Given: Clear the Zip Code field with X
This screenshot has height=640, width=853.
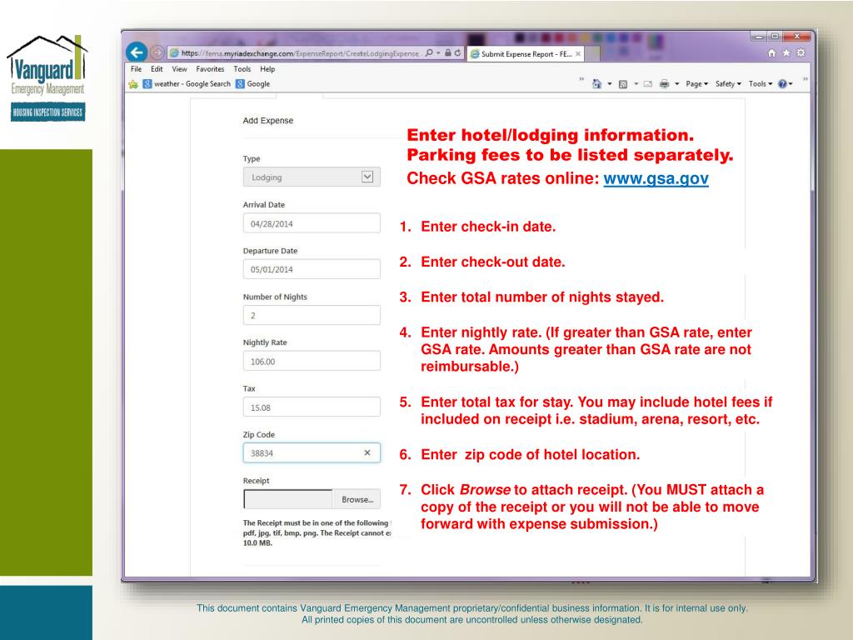Looking at the screenshot, I should coord(367,452).
